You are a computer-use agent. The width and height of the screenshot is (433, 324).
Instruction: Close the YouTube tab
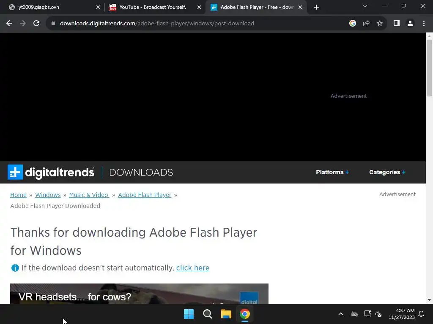[199, 7]
